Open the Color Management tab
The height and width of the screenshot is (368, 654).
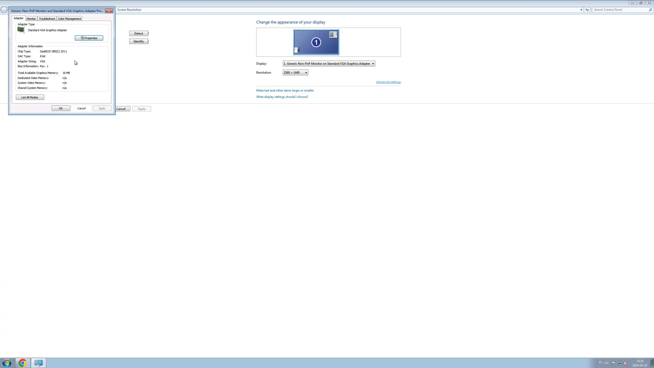[x=69, y=19]
